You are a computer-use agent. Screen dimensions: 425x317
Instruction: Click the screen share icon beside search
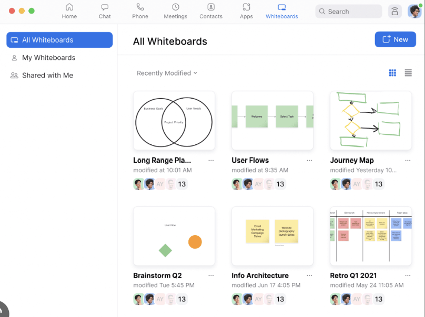[x=394, y=12]
